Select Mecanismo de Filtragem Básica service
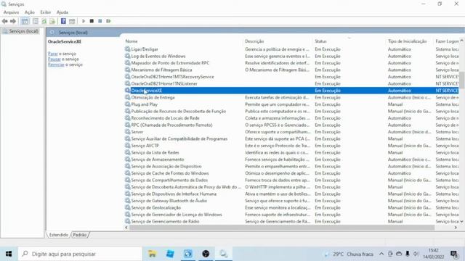This screenshot has height=261, width=465. point(291,70)
